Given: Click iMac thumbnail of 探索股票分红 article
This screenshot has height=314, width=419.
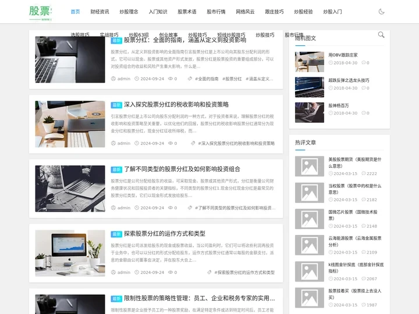Looking at the screenshot, I should click(70, 254).
